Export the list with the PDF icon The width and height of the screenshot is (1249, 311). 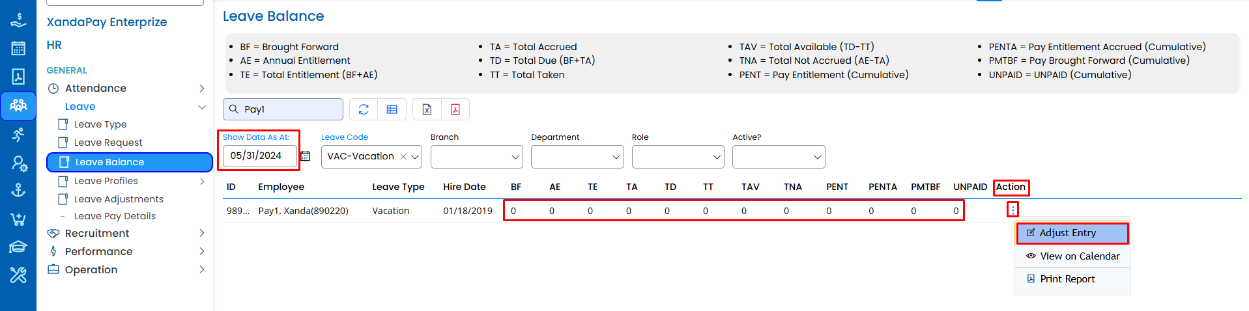(x=455, y=109)
